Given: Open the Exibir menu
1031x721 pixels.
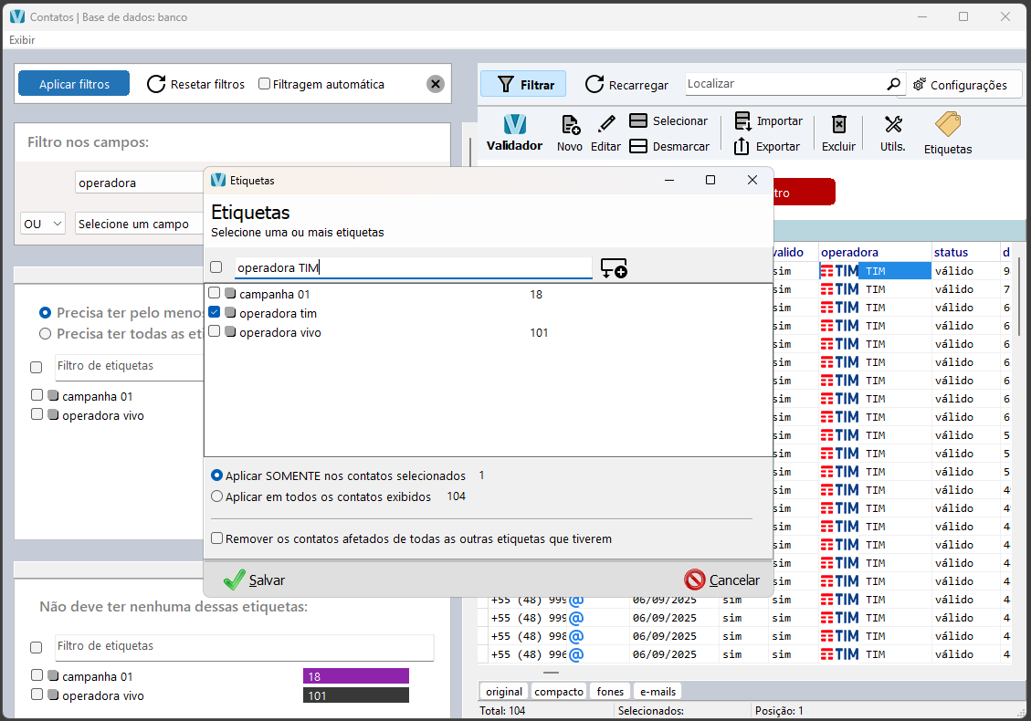Looking at the screenshot, I should [x=22, y=40].
